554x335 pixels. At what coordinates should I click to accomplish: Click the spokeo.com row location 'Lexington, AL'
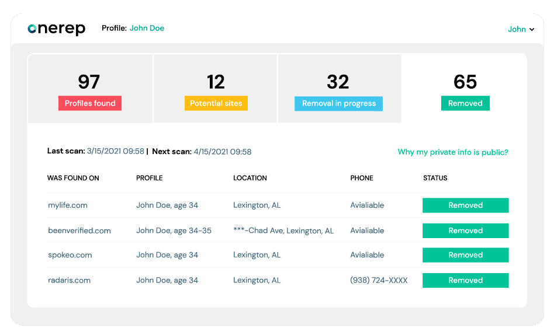pyautogui.click(x=257, y=255)
